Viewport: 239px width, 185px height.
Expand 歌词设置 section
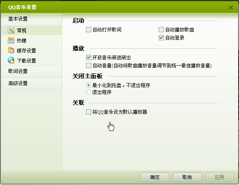pyautogui.click(x=31, y=71)
